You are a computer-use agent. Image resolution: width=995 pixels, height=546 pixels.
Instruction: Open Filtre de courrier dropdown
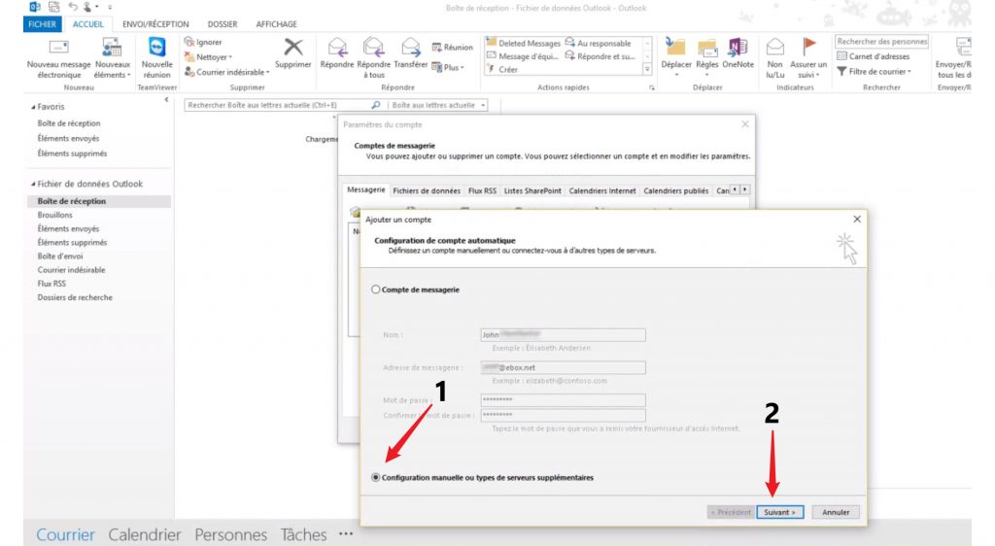point(875,72)
